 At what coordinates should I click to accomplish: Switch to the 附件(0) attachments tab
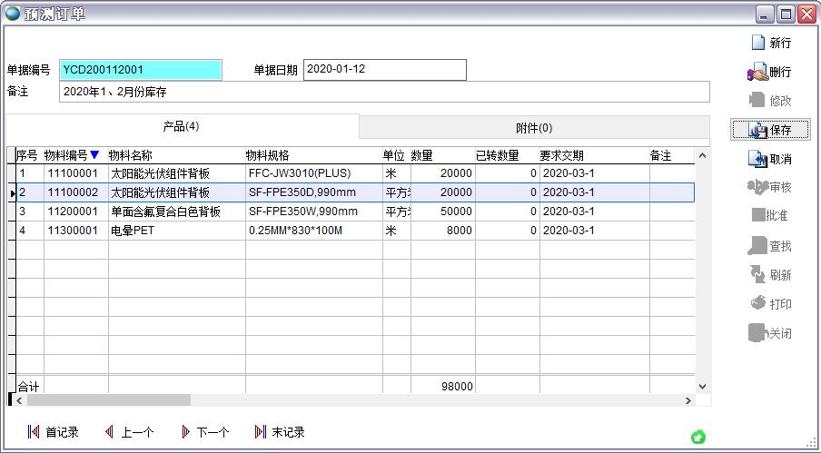tap(533, 128)
